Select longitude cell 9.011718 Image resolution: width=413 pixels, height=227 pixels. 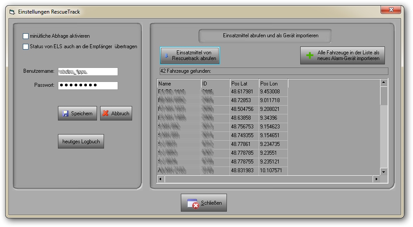click(273, 100)
